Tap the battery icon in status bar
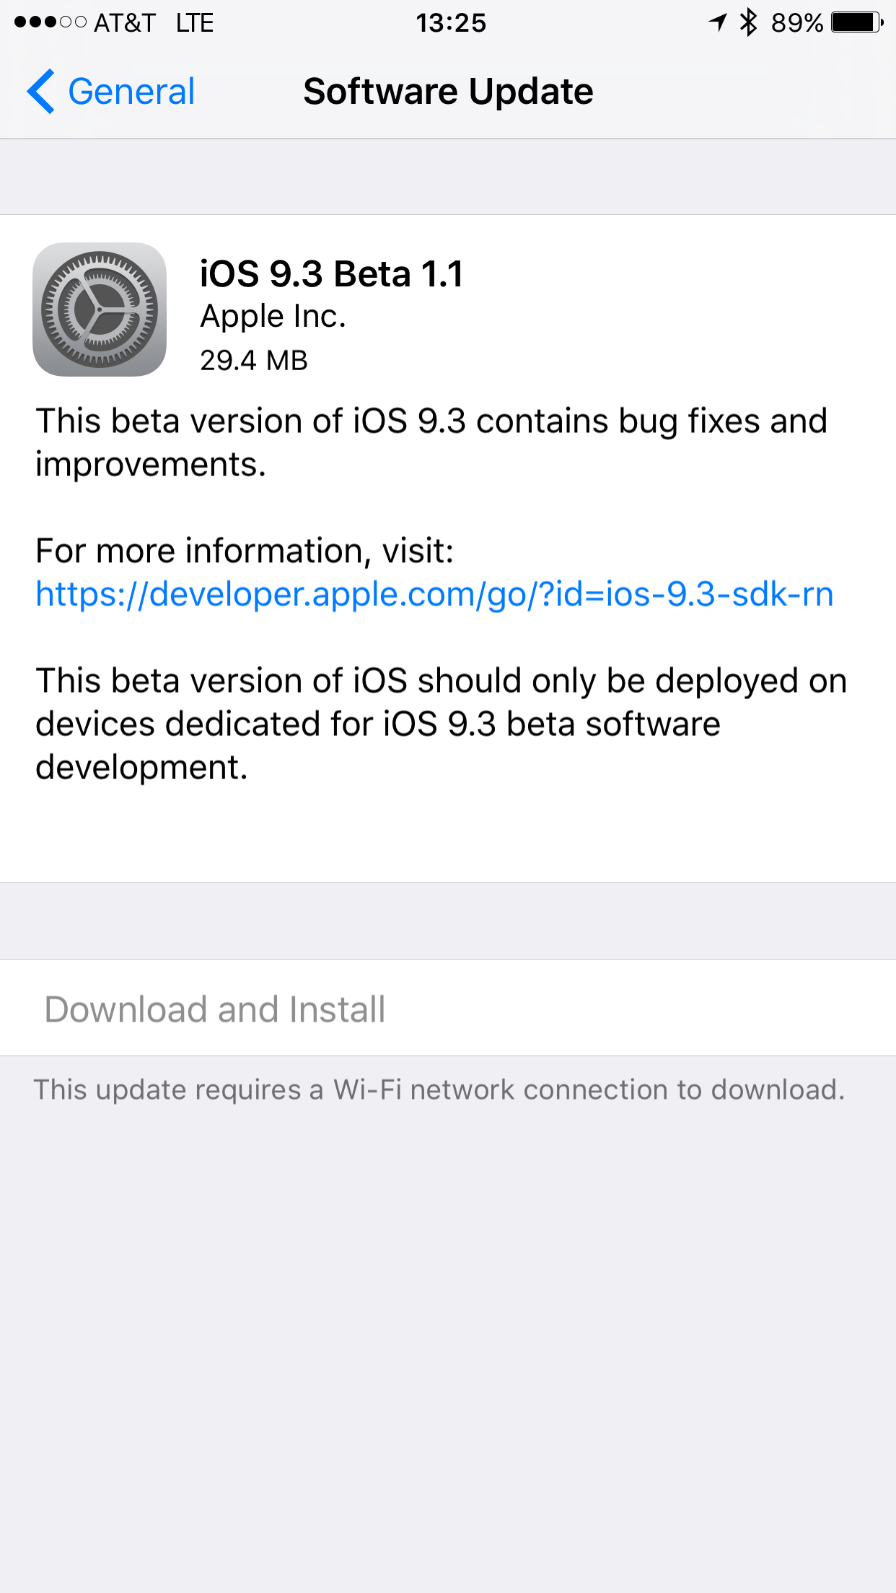Image resolution: width=896 pixels, height=1593 pixels. [857, 22]
